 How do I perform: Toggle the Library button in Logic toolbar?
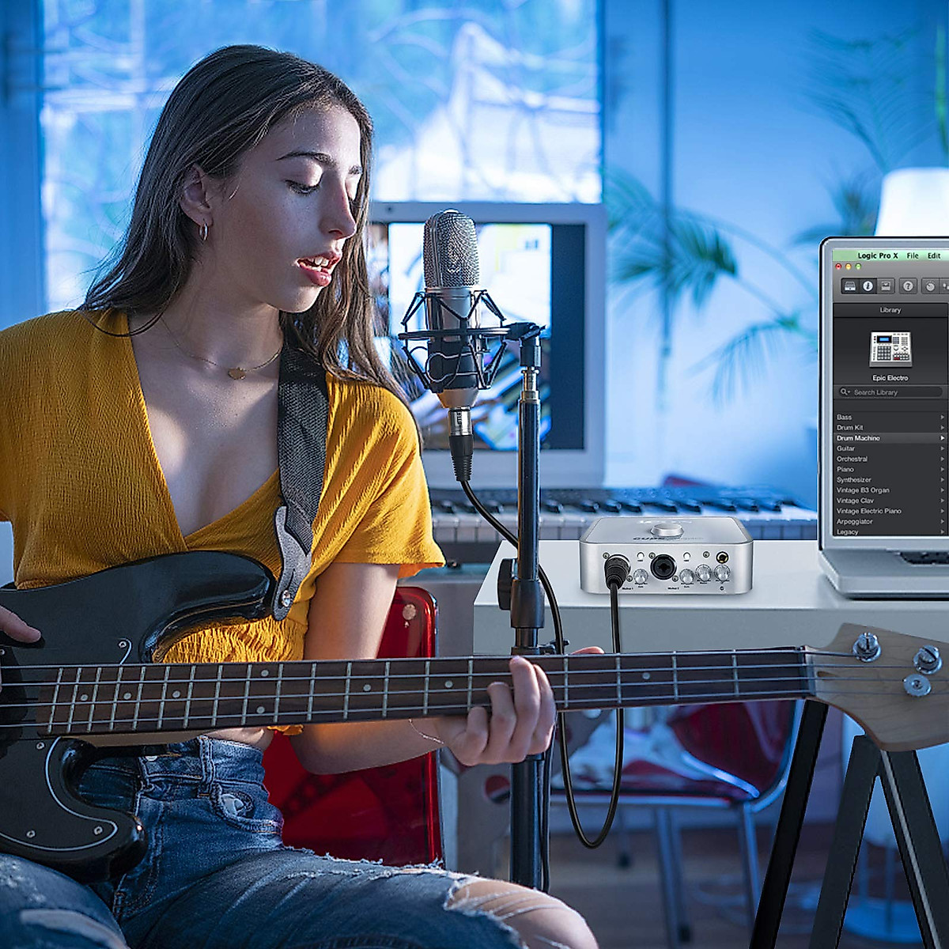pos(850,285)
